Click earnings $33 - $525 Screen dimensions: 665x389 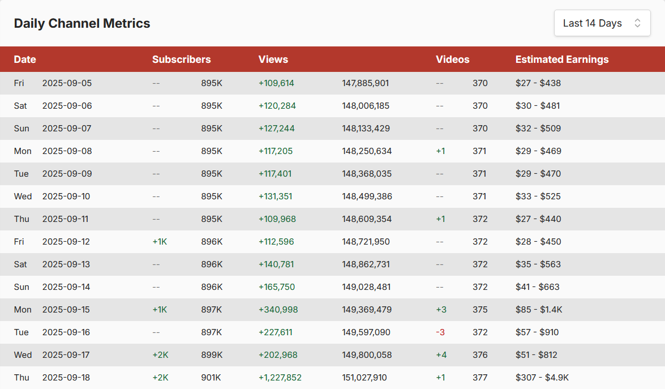coord(538,196)
